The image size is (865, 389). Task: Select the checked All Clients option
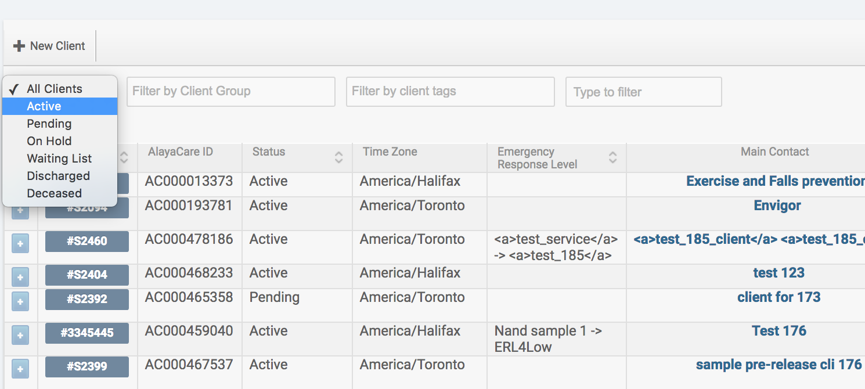click(55, 89)
